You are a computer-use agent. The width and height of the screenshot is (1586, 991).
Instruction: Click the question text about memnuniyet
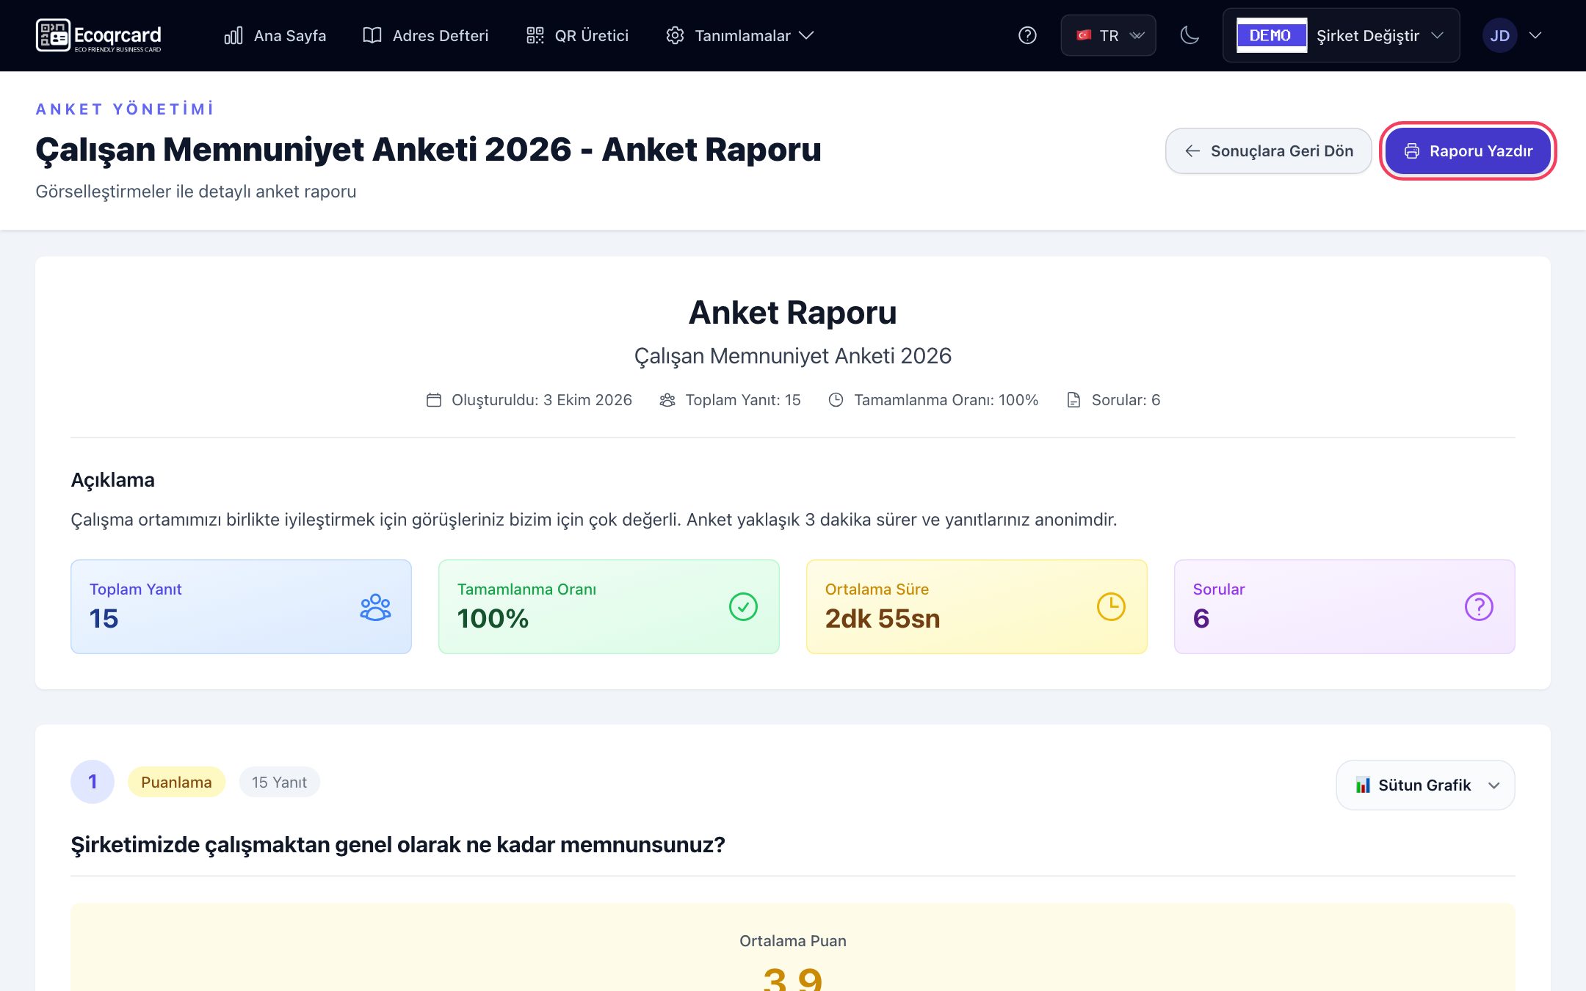[398, 845]
